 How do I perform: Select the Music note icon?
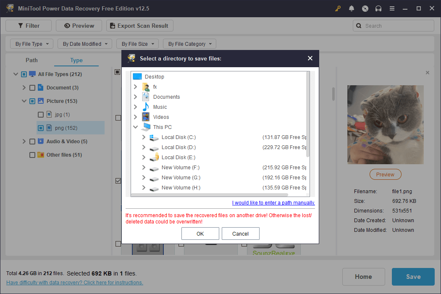pos(146,107)
